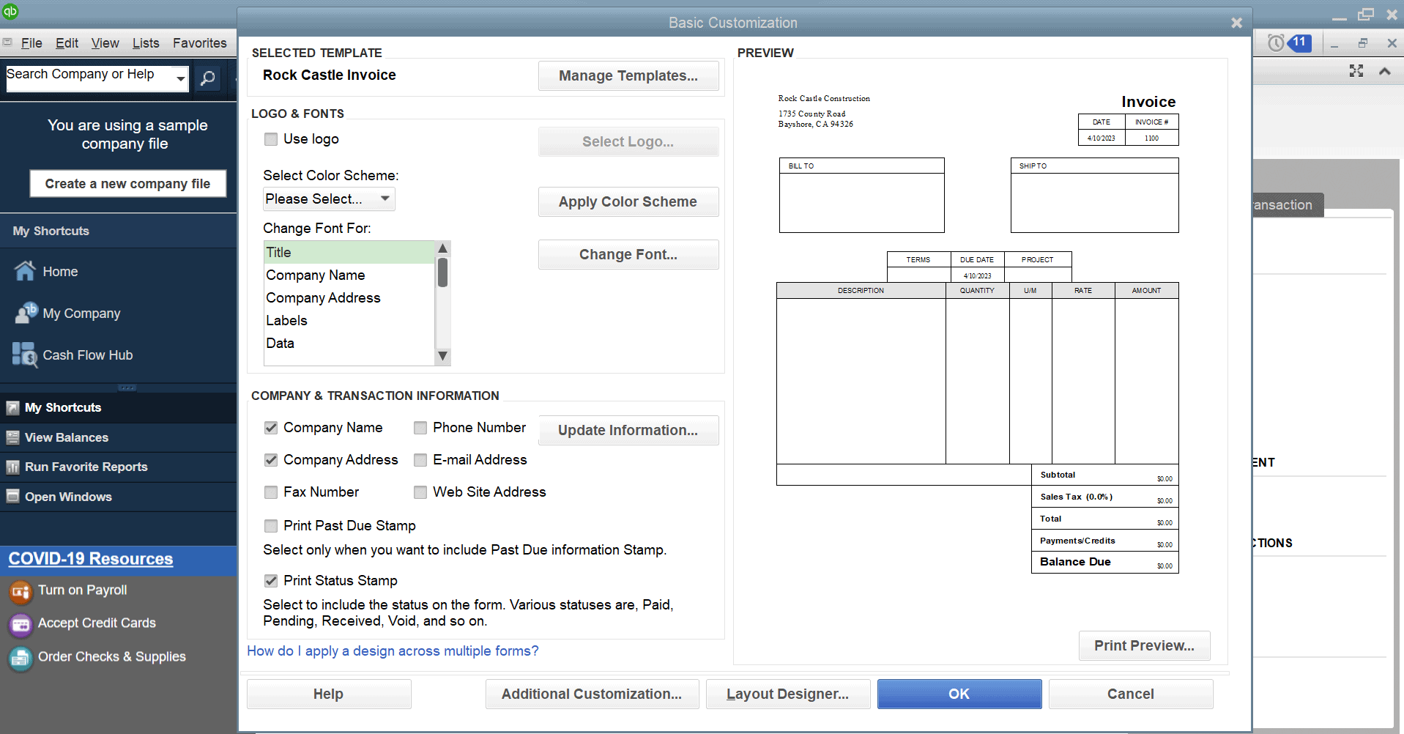Open the File menu
The height and width of the screenshot is (734, 1404).
coord(31,43)
